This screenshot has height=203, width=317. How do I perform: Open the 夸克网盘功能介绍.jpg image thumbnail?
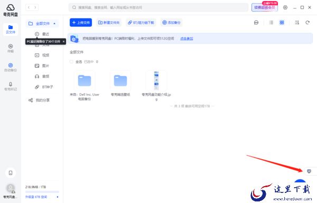(x=156, y=81)
